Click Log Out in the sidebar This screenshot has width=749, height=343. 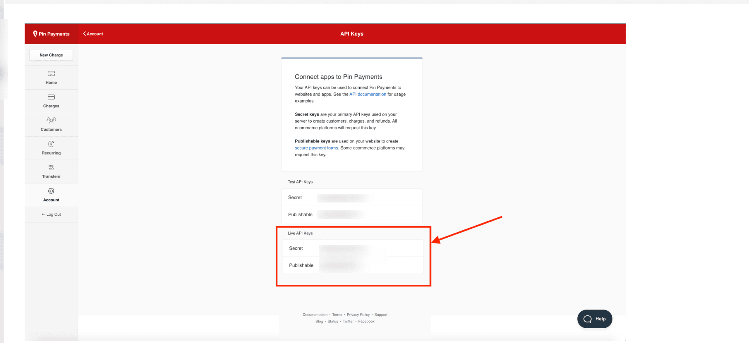pyautogui.click(x=51, y=214)
